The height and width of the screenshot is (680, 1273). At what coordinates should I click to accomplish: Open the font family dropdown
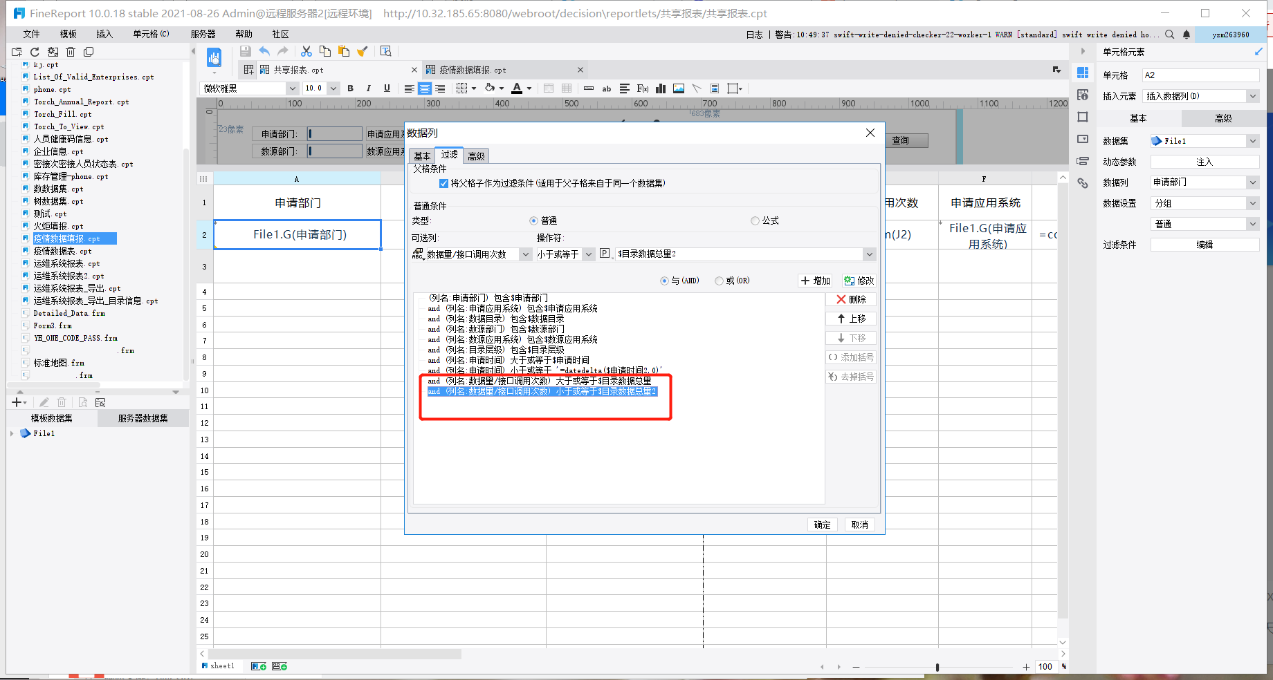pyautogui.click(x=293, y=88)
